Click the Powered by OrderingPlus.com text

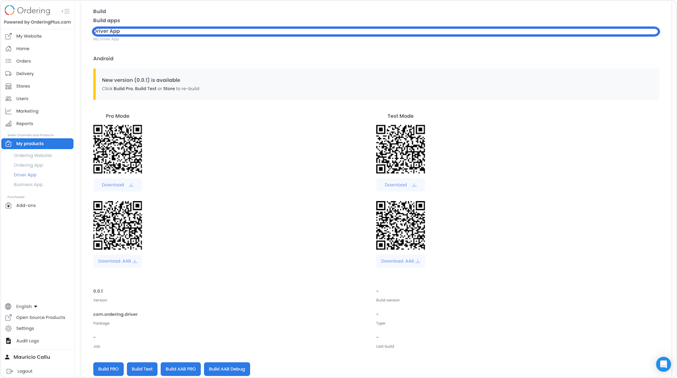pyautogui.click(x=37, y=22)
